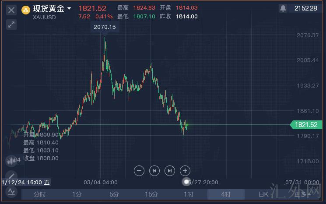
Task: Select the 1时 timeframe
Action: [189, 194]
